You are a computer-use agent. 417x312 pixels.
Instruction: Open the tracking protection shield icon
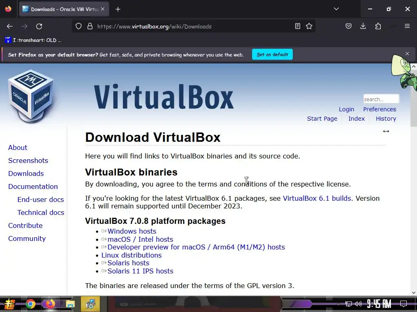click(x=79, y=26)
